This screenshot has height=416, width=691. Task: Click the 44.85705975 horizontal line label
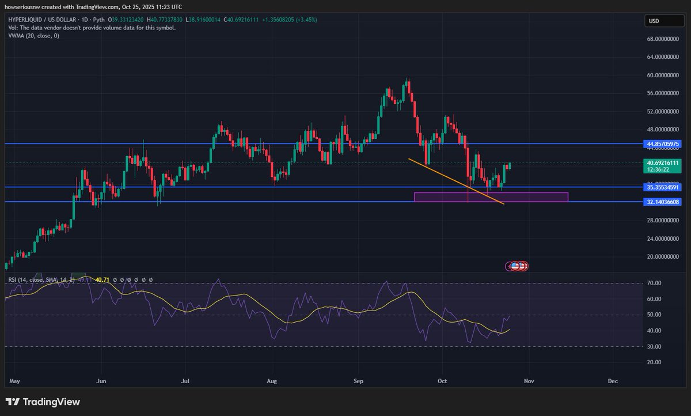pos(662,144)
